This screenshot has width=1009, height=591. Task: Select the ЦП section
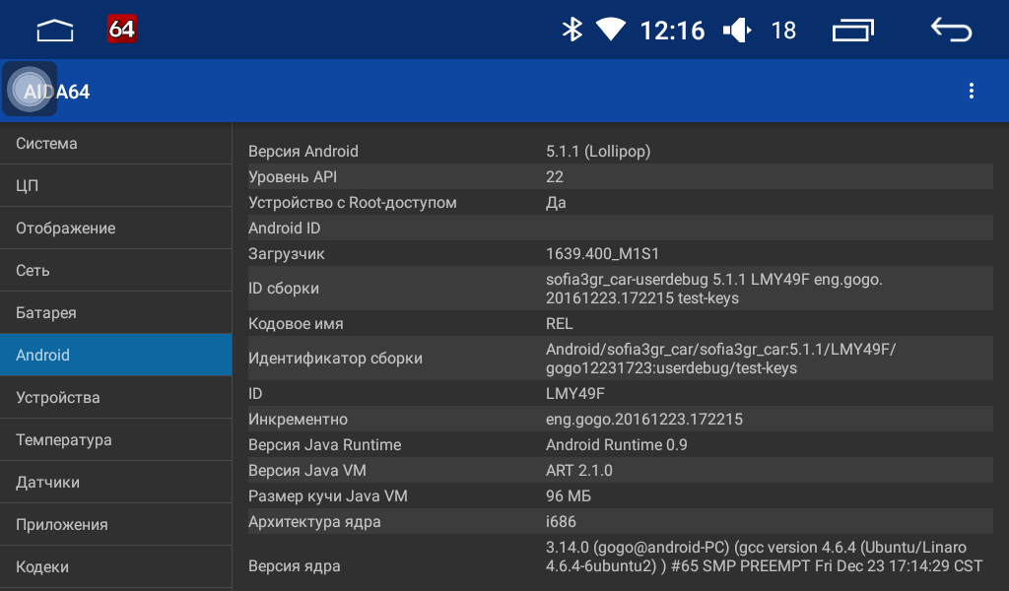115,186
